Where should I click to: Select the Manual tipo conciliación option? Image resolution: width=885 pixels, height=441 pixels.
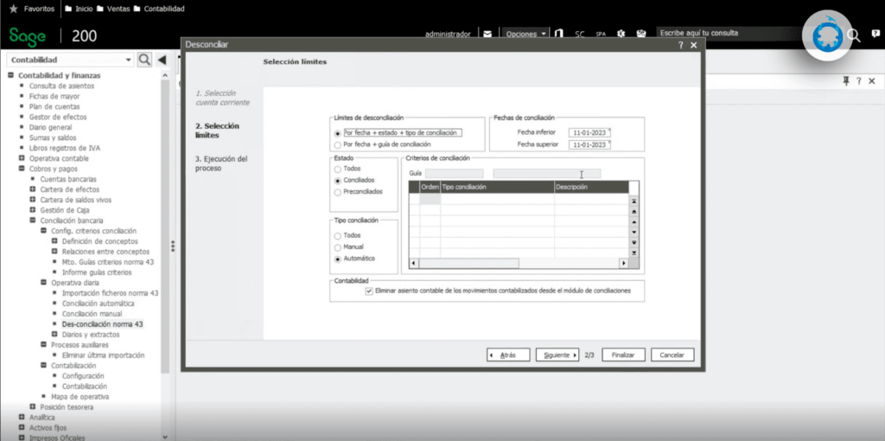click(338, 247)
